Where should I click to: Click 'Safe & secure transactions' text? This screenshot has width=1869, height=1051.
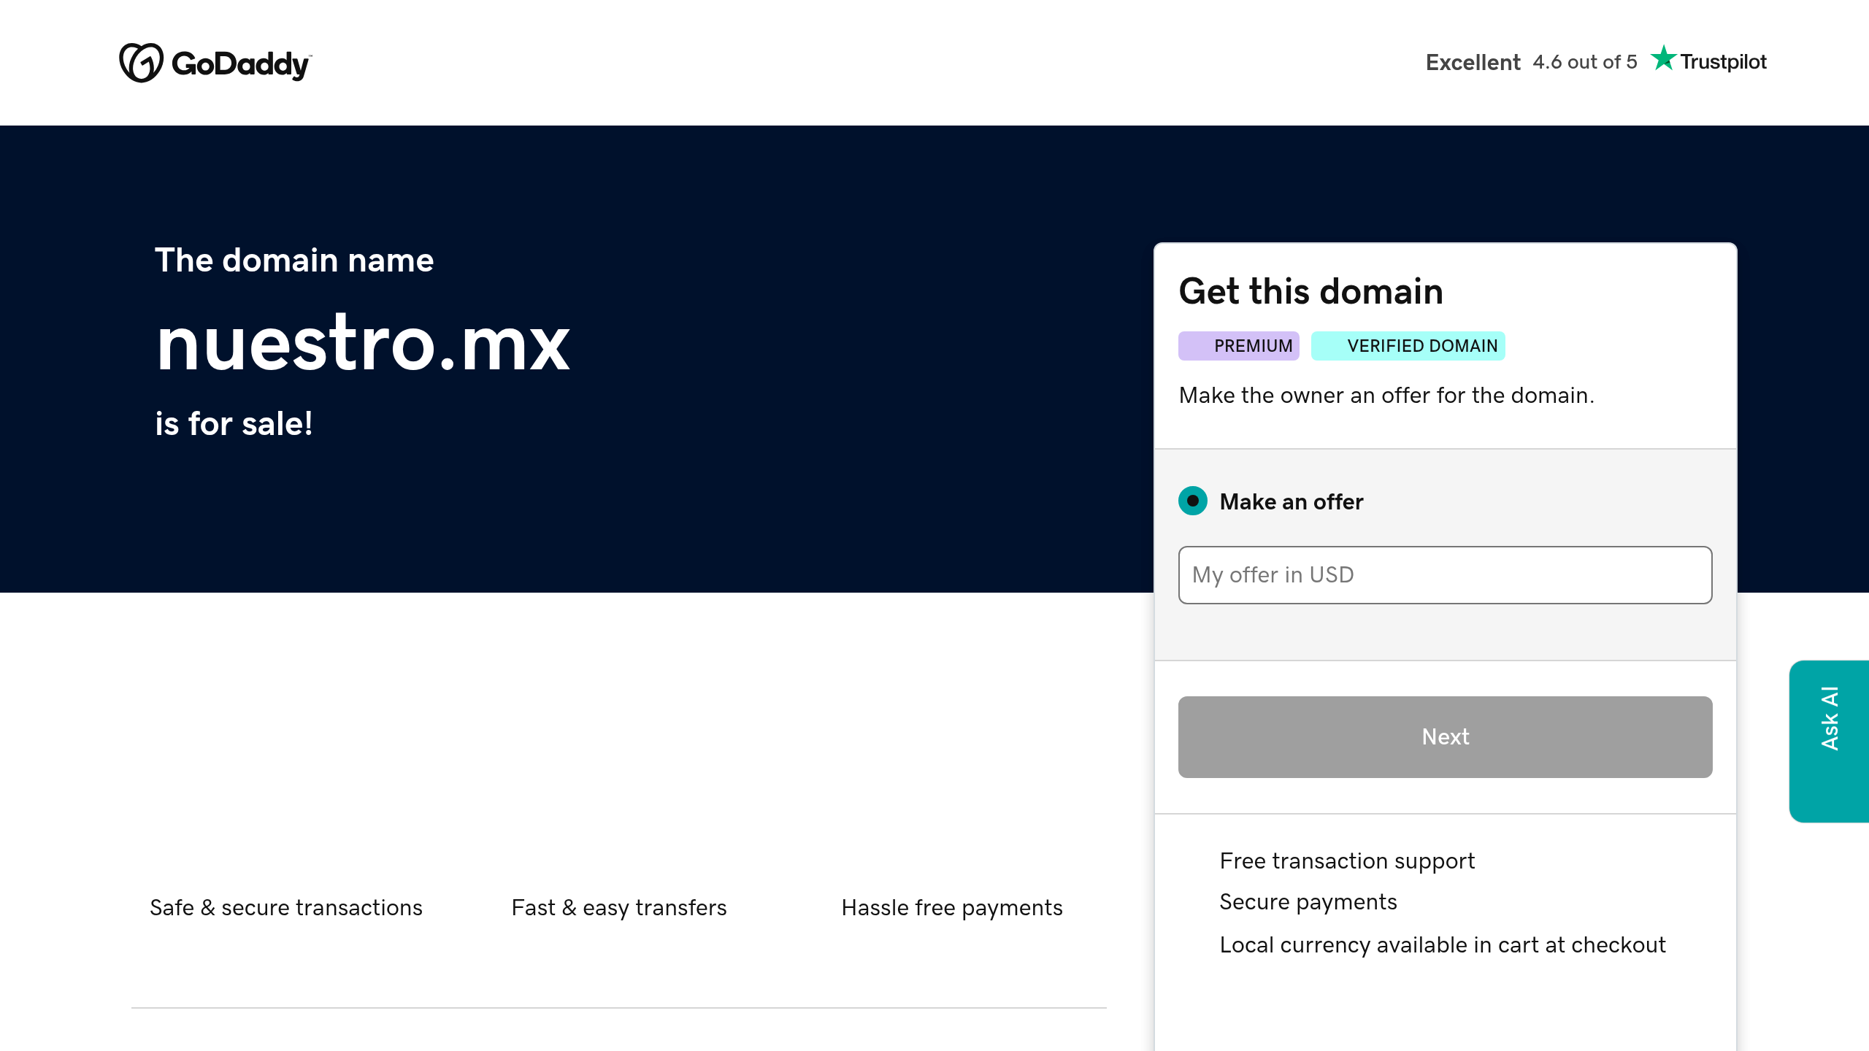tap(286, 907)
